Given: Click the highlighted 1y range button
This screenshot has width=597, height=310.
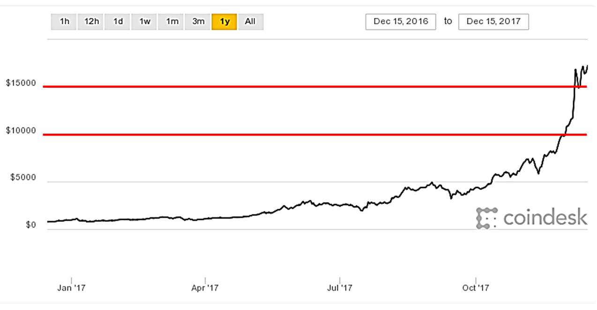Looking at the screenshot, I should tap(224, 22).
